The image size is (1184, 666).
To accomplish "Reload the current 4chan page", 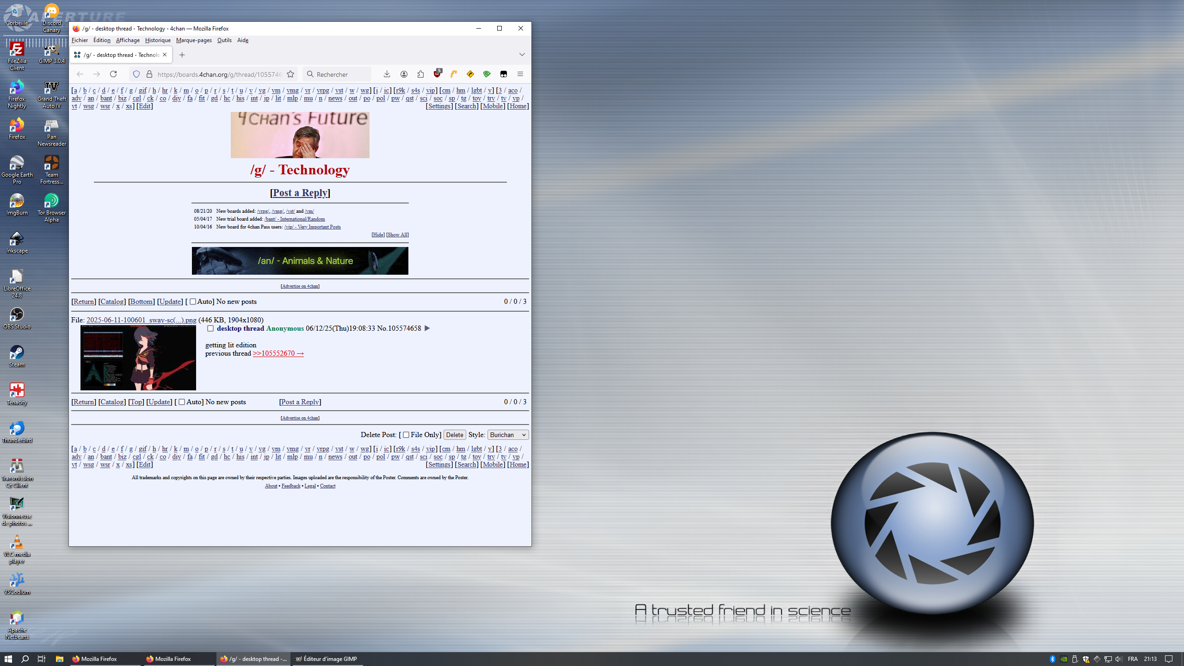I will 113,74.
